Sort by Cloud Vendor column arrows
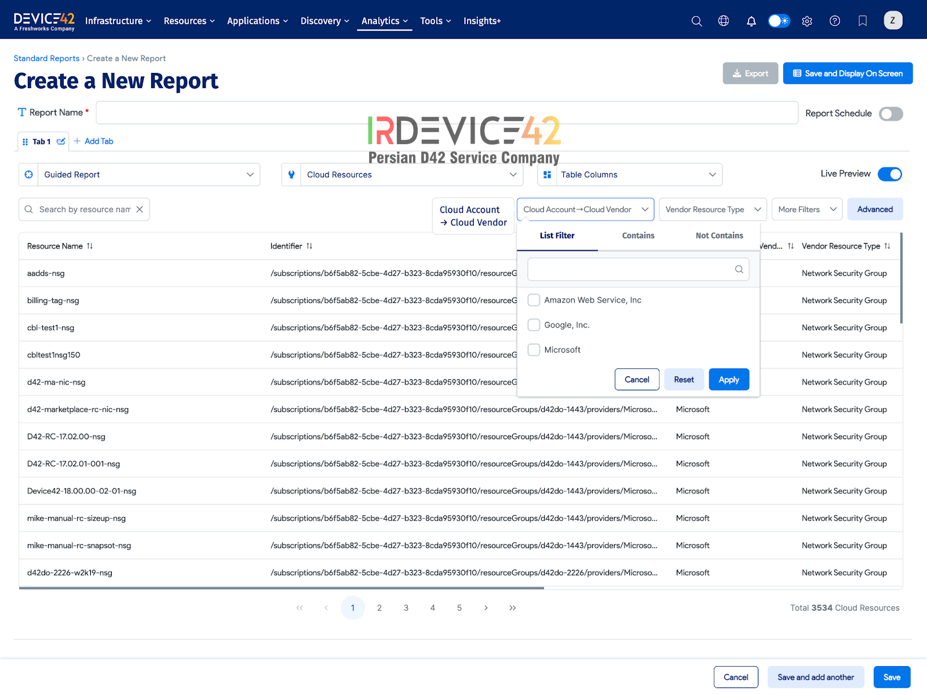Screen dimensions: 927x695 [x=791, y=246]
